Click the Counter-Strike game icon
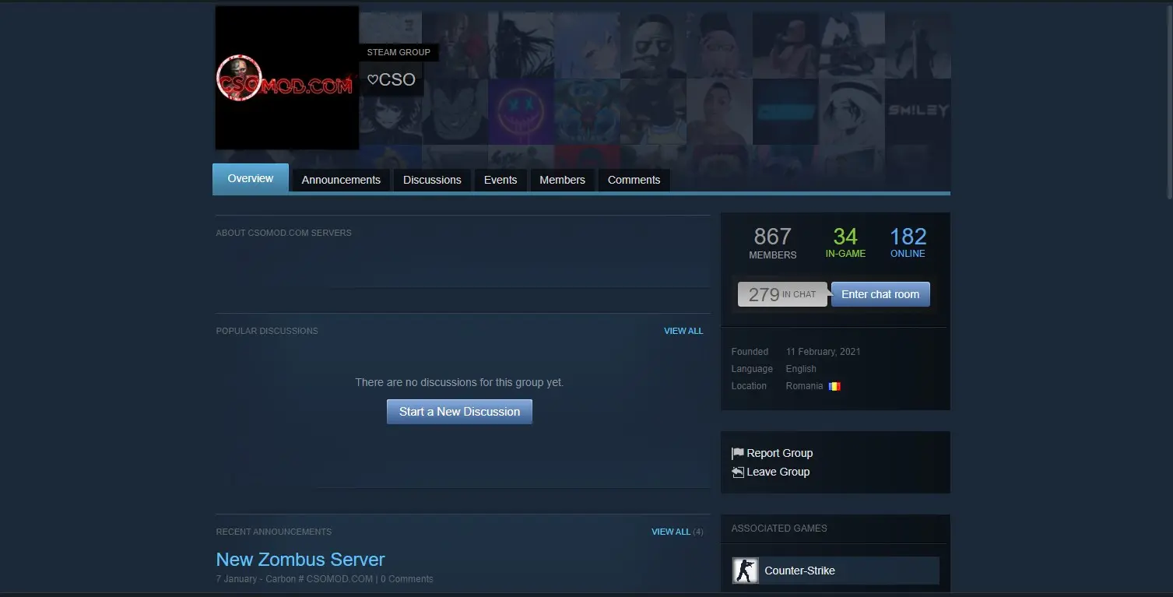 coord(745,571)
